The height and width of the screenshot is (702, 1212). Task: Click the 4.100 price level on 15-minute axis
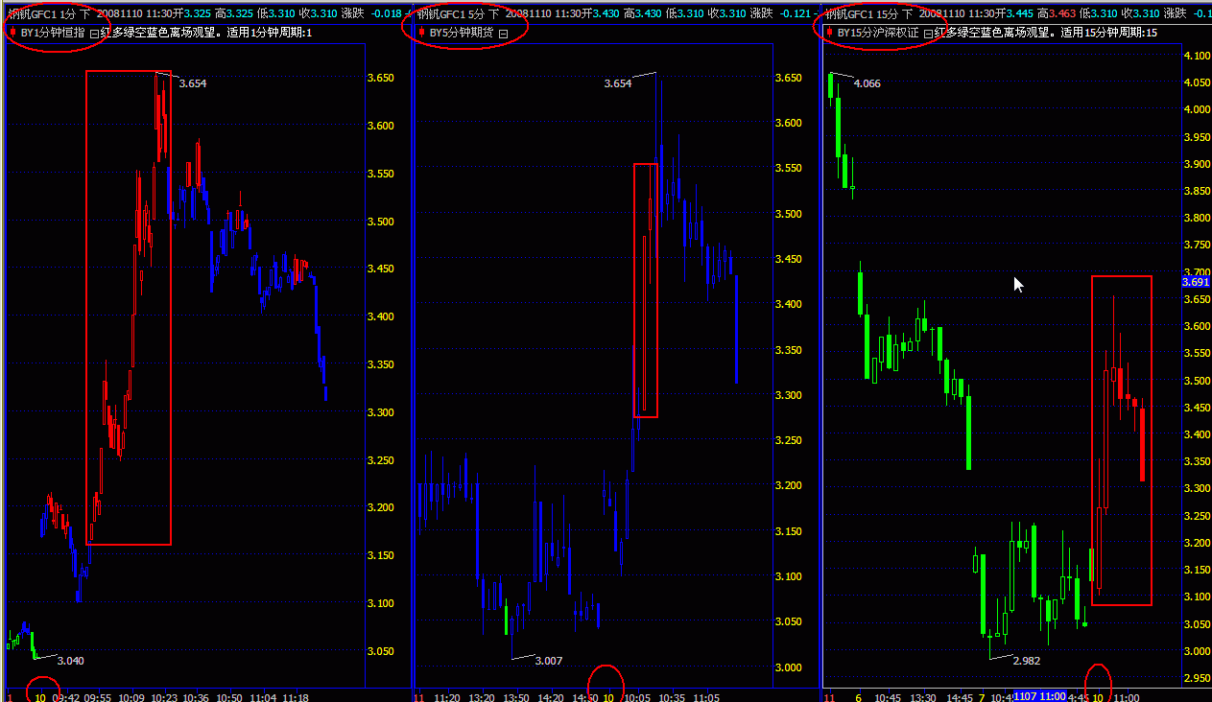1197,56
